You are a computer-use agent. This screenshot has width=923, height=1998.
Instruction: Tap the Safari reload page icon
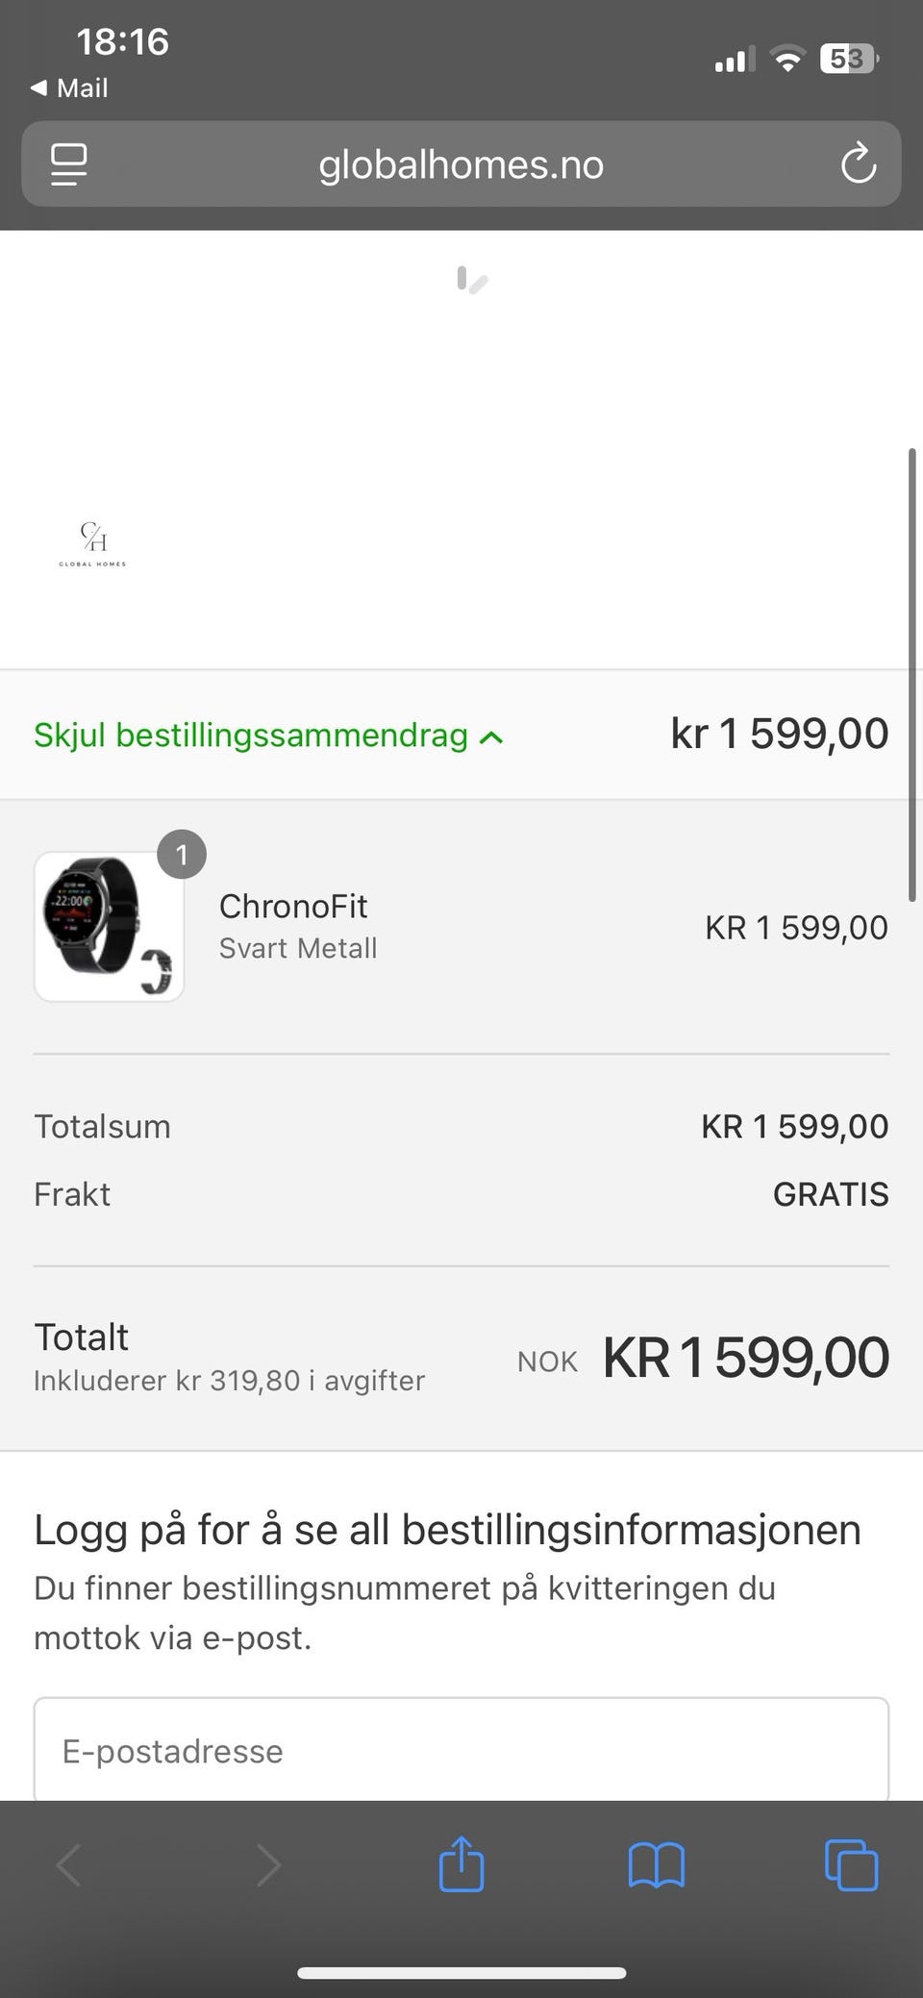pos(858,163)
